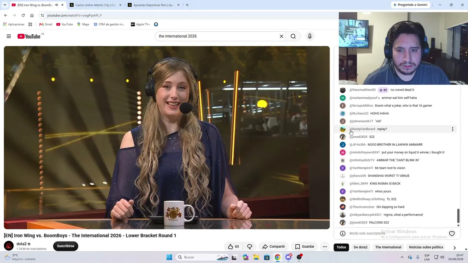Viewport: 468px width, 263px height.
Task: Open the Windows Start menu
Action: click(x=169, y=257)
